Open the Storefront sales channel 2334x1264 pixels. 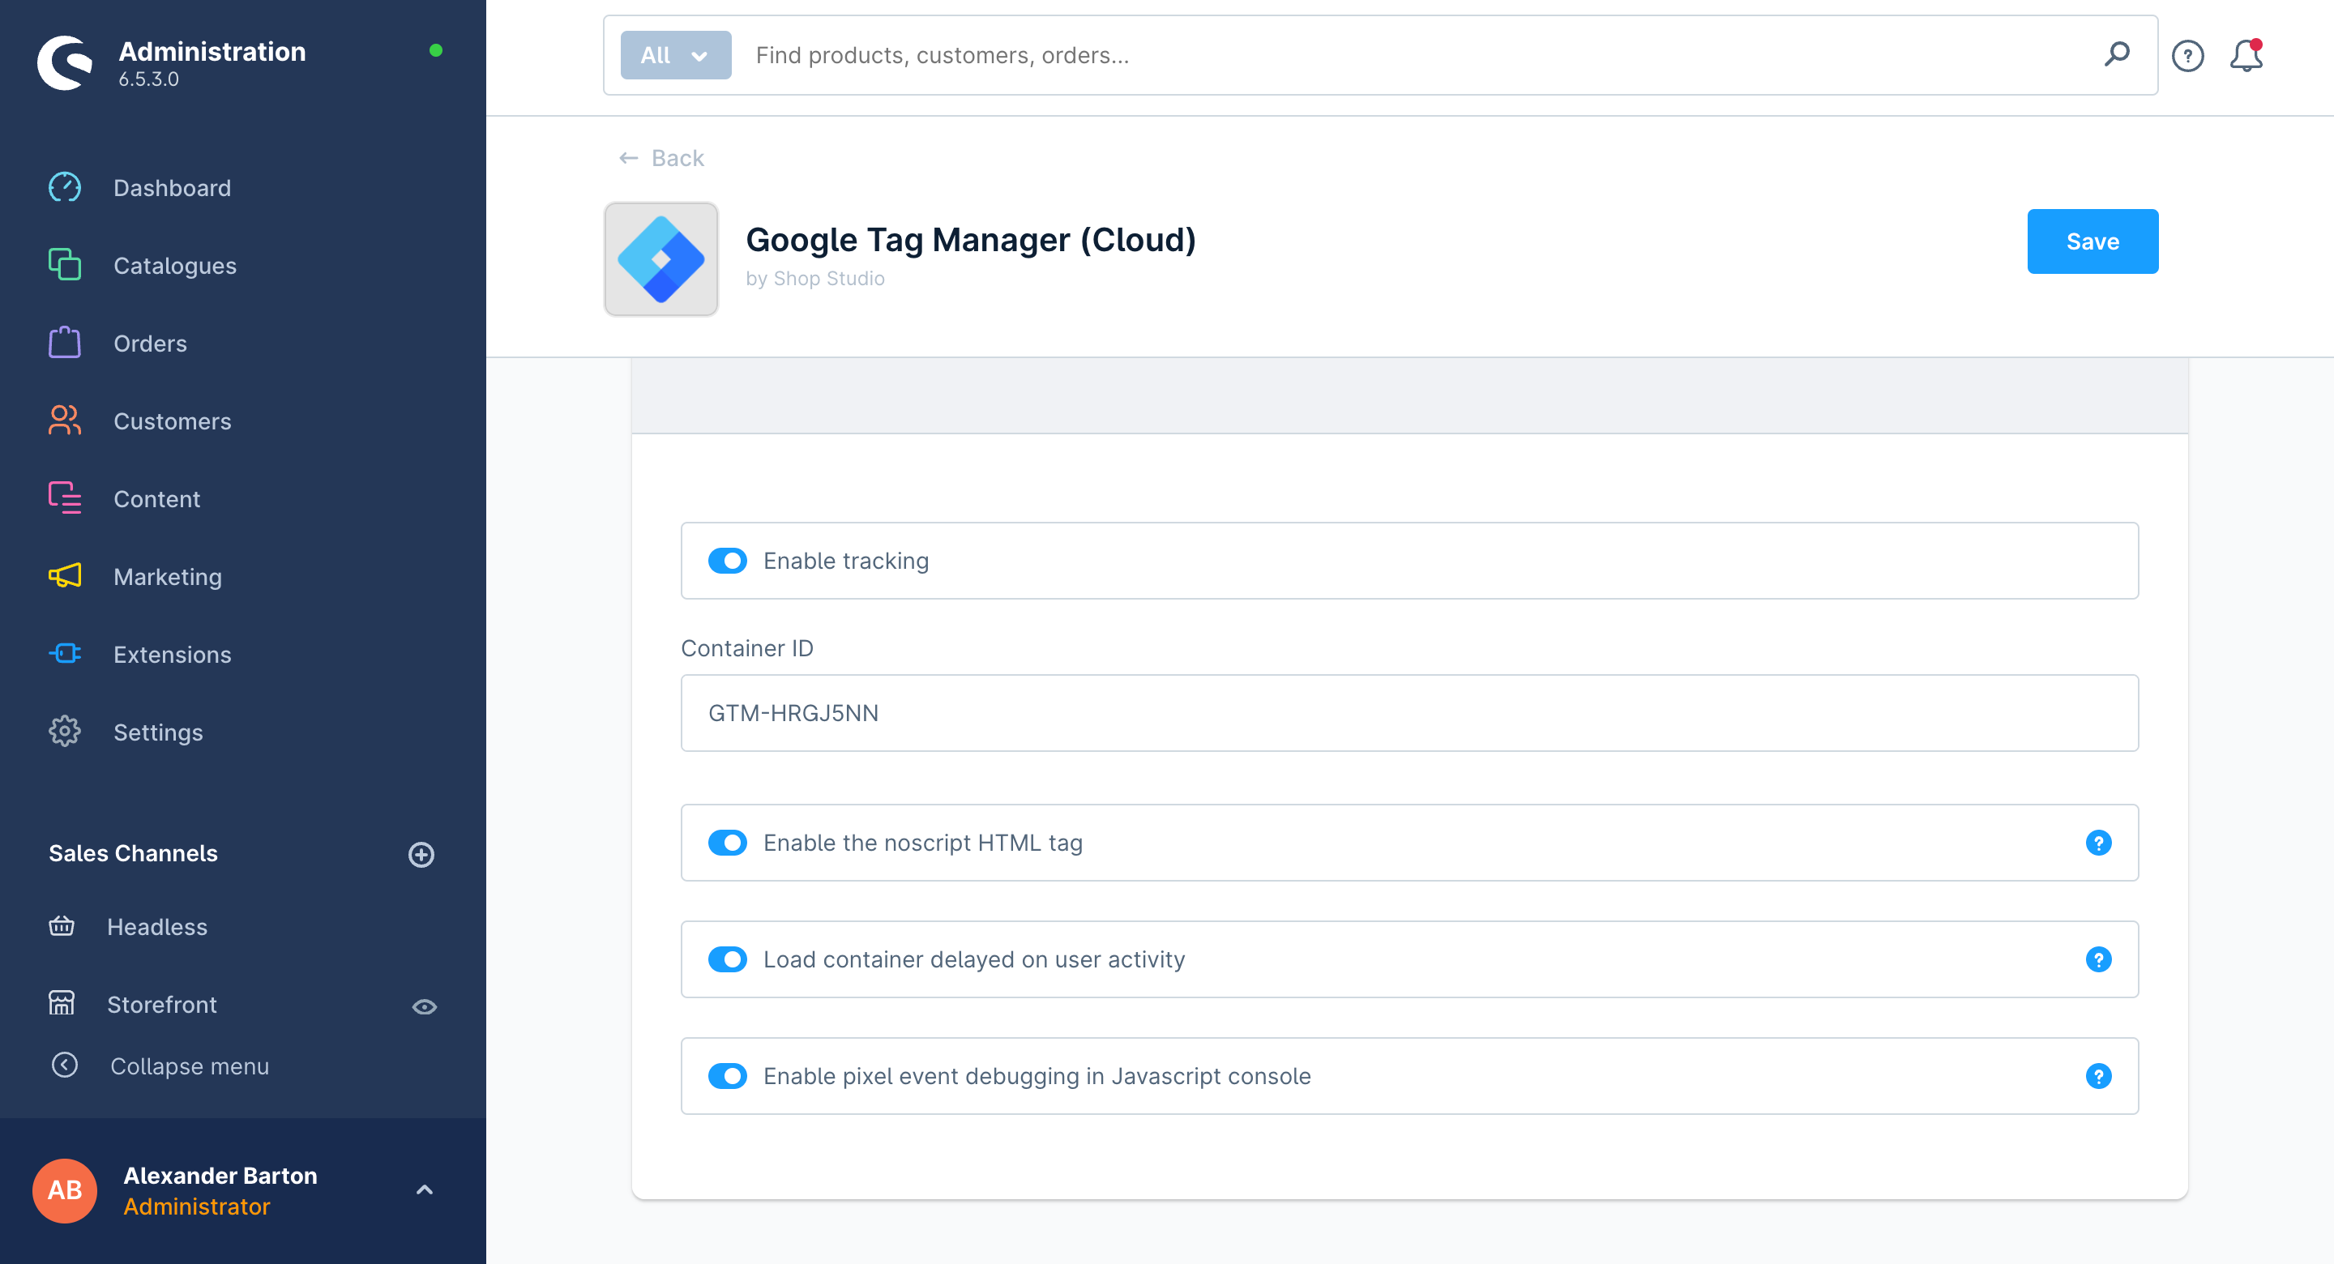click(162, 1004)
